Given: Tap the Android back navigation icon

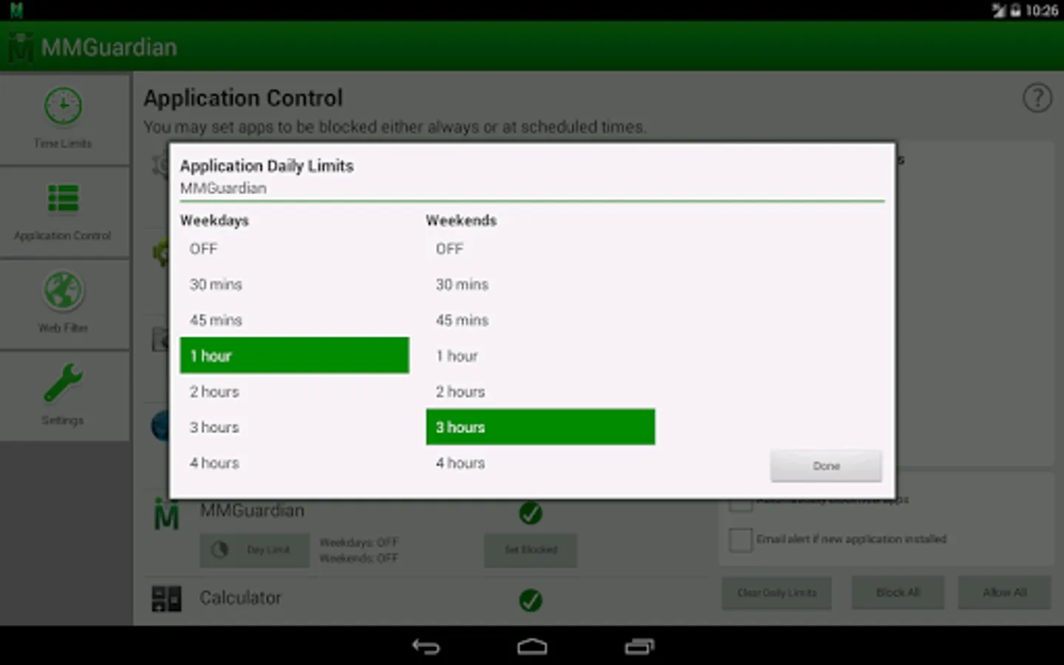Looking at the screenshot, I should [x=426, y=647].
